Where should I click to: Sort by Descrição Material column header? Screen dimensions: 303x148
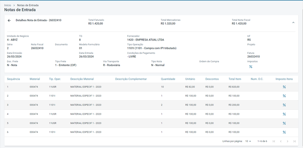[x=82, y=79]
